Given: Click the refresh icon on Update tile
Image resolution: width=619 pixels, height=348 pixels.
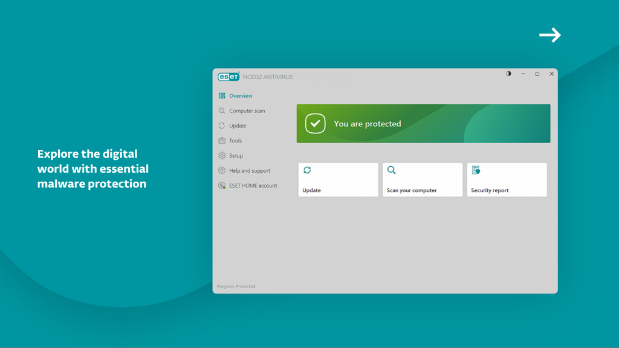Looking at the screenshot, I should click(x=307, y=170).
